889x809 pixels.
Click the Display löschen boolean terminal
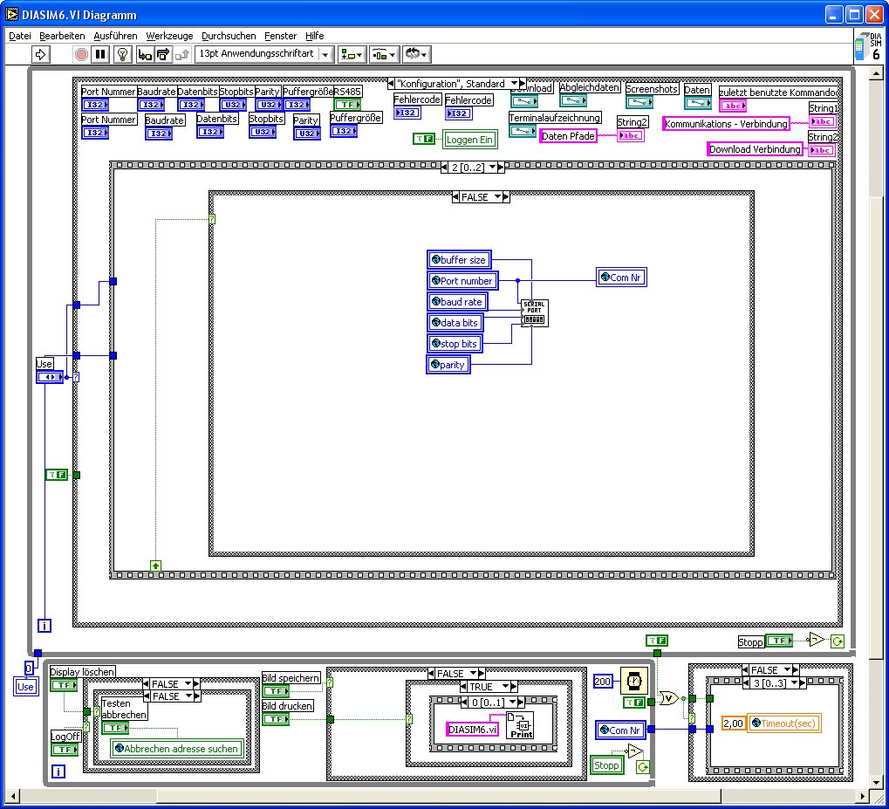pyautogui.click(x=64, y=685)
